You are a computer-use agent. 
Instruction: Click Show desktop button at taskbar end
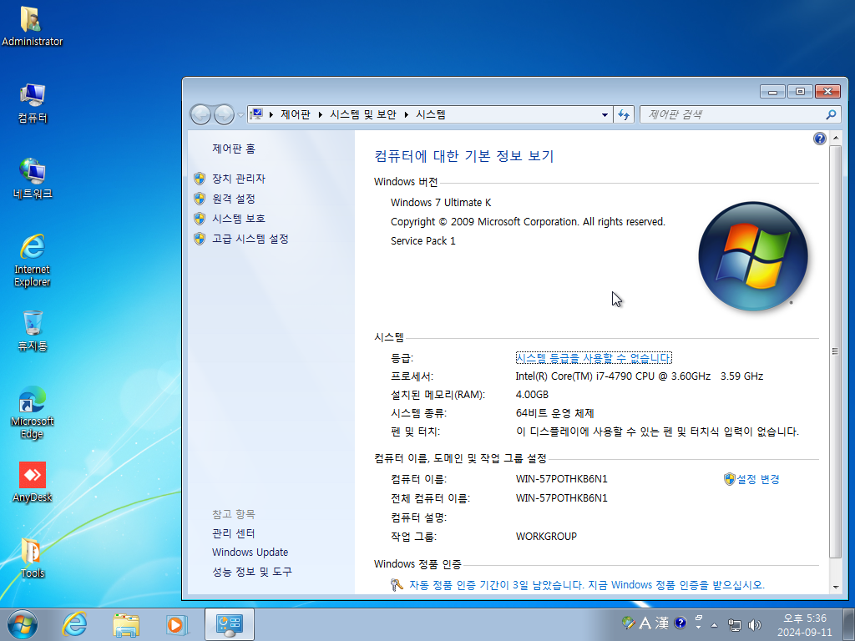click(x=849, y=624)
